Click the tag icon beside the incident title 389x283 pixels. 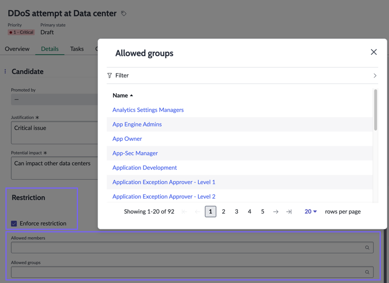pos(124,14)
